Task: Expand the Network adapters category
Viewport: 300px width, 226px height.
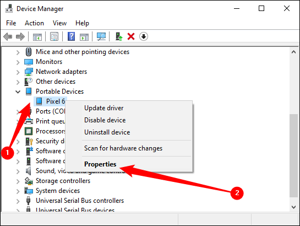Action: click(x=18, y=72)
